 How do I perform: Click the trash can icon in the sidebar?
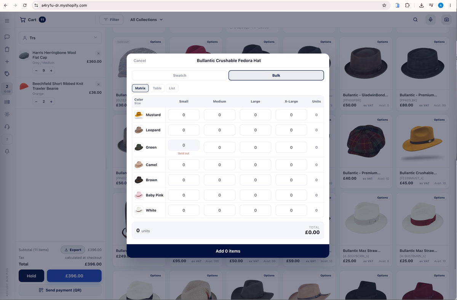point(7,49)
